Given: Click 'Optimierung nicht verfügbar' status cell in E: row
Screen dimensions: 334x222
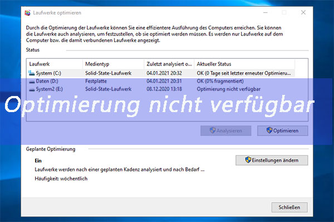Looking at the screenshot, I should pyautogui.click(x=229, y=89).
